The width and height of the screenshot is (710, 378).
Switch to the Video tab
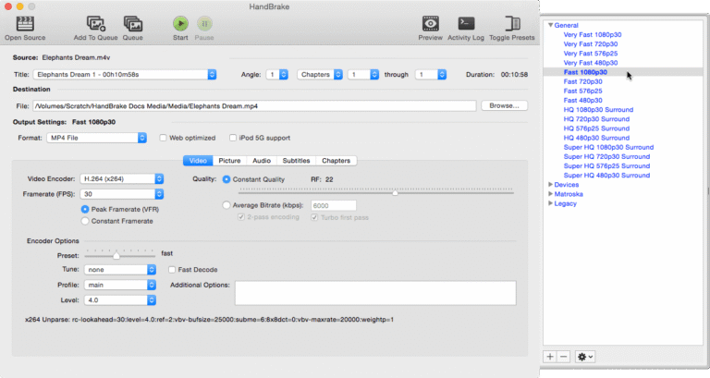click(x=198, y=161)
